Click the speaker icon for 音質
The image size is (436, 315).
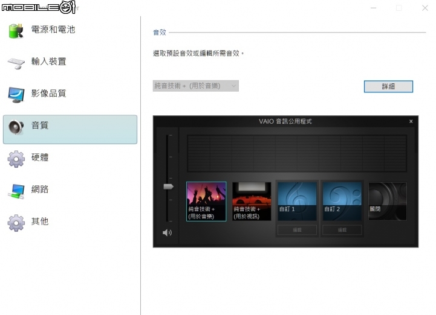click(16, 127)
